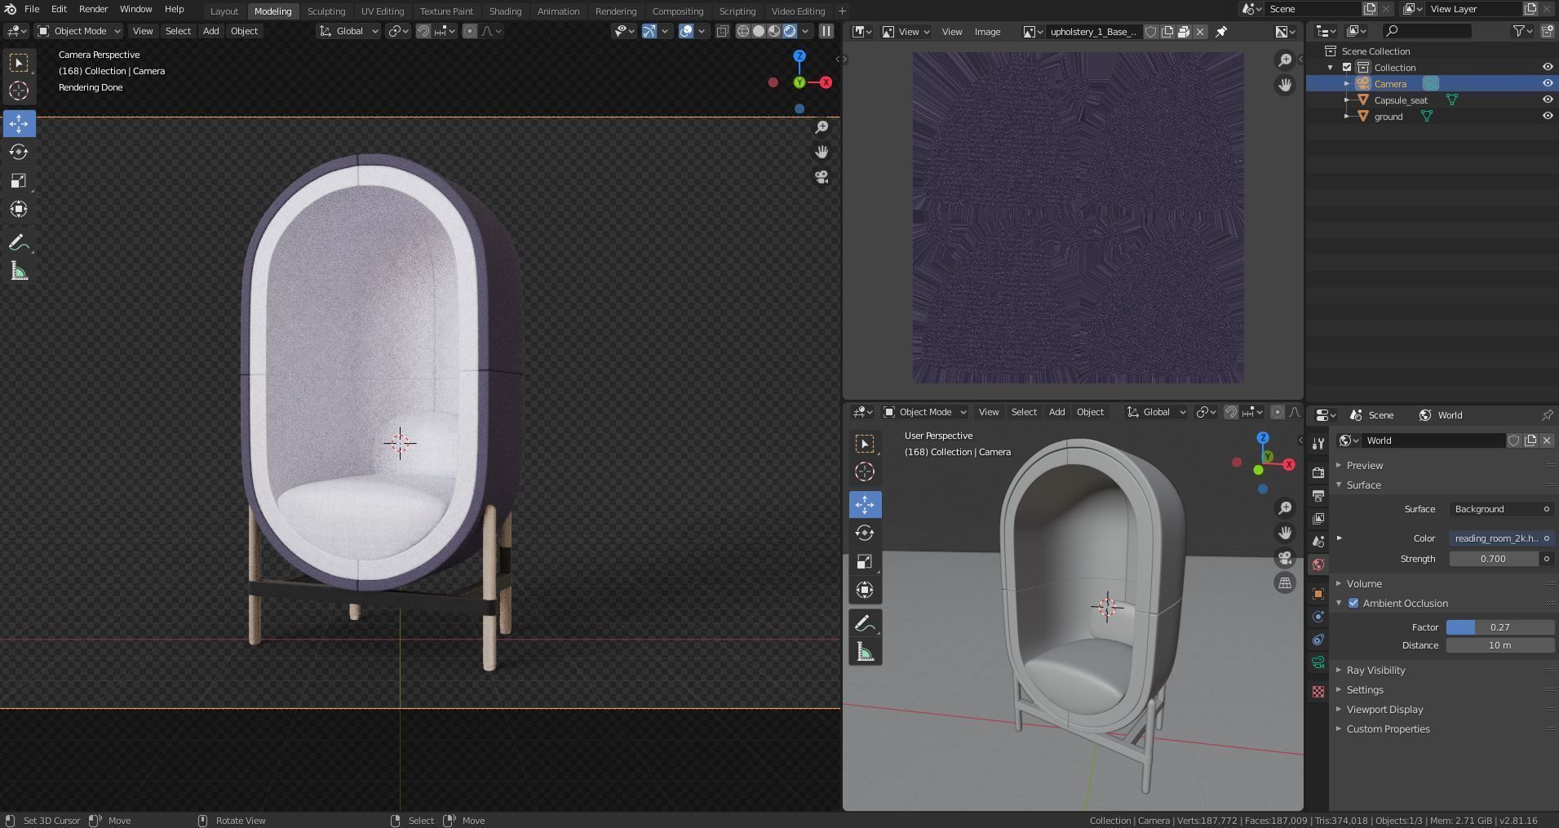Open the Object Mode dropdown in main viewport
Screen dimensions: 1559x828
click(78, 31)
